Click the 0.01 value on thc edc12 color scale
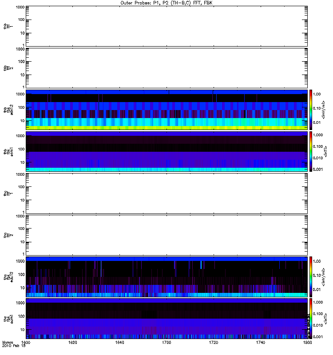 (x=317, y=290)
